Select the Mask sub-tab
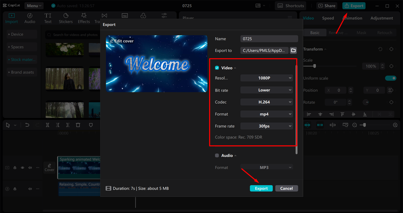Screen dimensions: 403x213 pyautogui.click(x=361, y=33)
